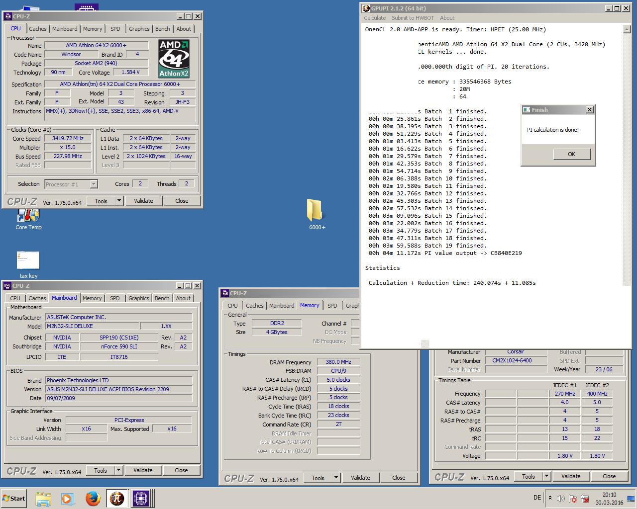Click the 'Batch 19 finished.' log line
The width and height of the screenshot is (637, 509).
455,246
